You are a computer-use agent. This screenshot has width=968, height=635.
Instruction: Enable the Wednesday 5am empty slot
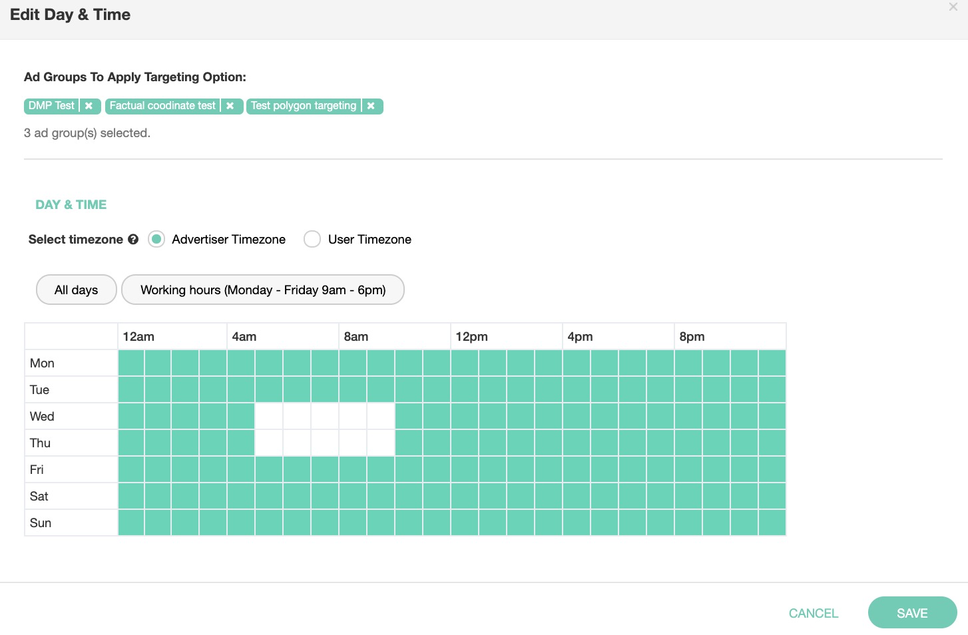[x=269, y=417]
